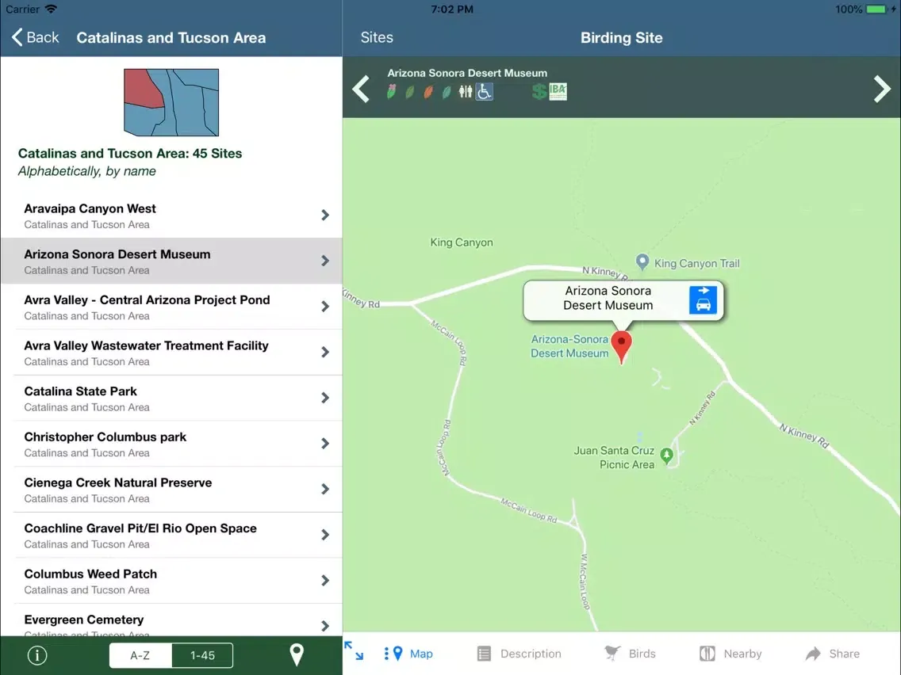Select Arizona Sonora Desert Museum row
This screenshot has height=675, width=901.
171,261
